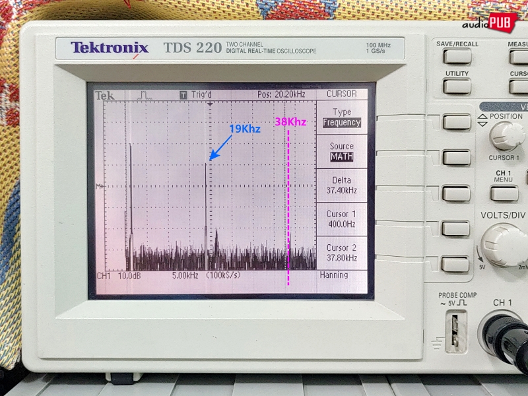This screenshot has width=528, height=396.
Task: Select the 'Delta 37.40kHz' readout
Action: point(341,185)
